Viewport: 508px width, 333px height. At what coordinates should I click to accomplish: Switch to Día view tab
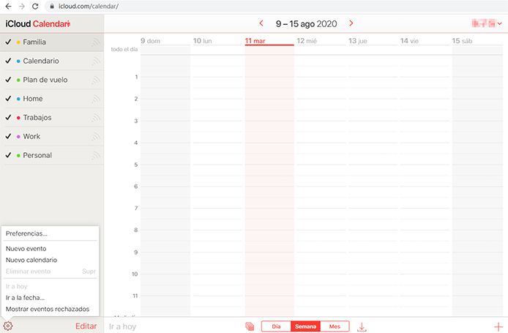pos(276,326)
